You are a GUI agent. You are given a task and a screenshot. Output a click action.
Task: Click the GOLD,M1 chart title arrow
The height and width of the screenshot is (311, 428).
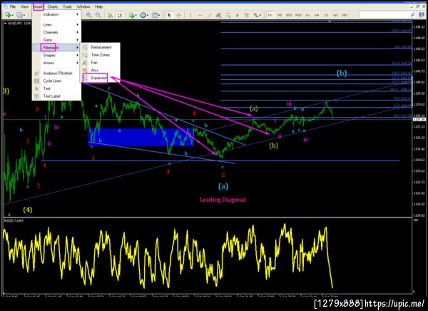click(x=5, y=24)
